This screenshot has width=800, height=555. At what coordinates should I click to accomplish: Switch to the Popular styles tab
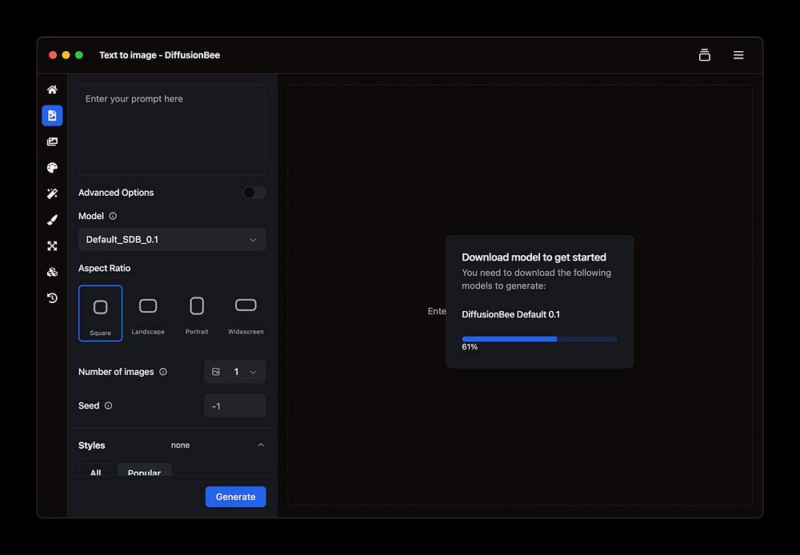(x=144, y=469)
